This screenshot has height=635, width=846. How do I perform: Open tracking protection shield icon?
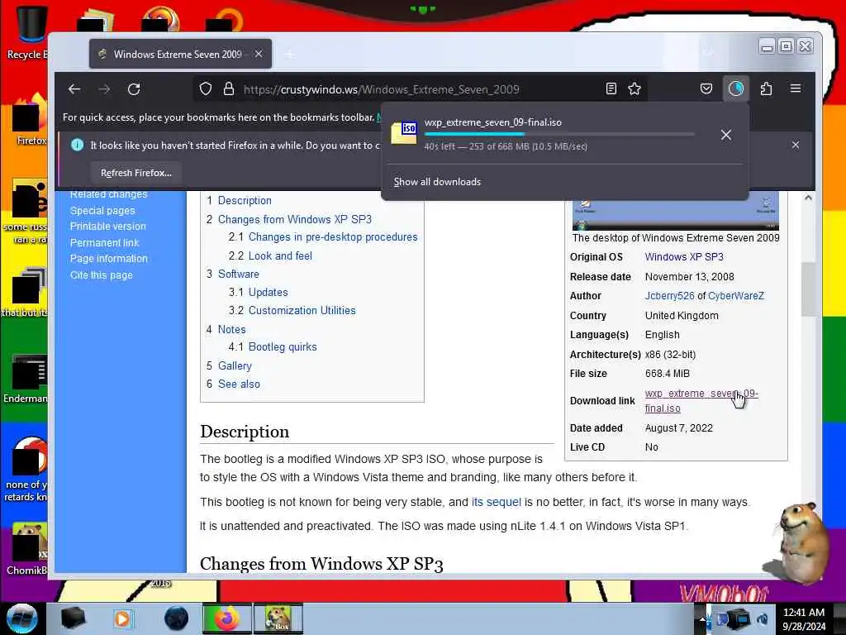(206, 89)
